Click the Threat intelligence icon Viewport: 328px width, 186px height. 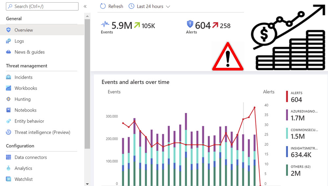pos(8,132)
